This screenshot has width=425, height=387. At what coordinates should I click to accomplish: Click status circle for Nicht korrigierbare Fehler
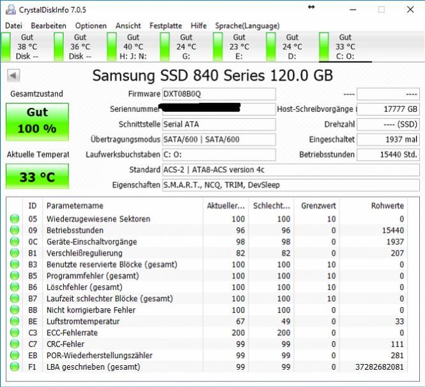point(15,310)
